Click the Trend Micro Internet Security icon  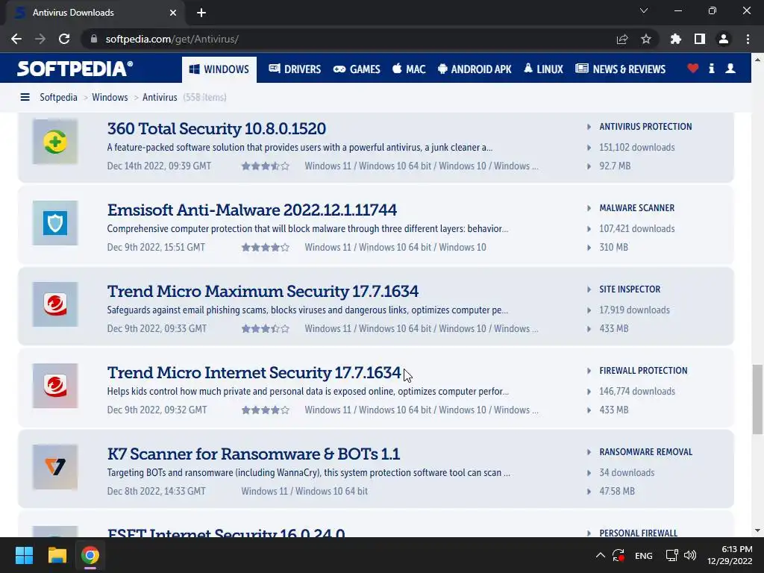(55, 386)
